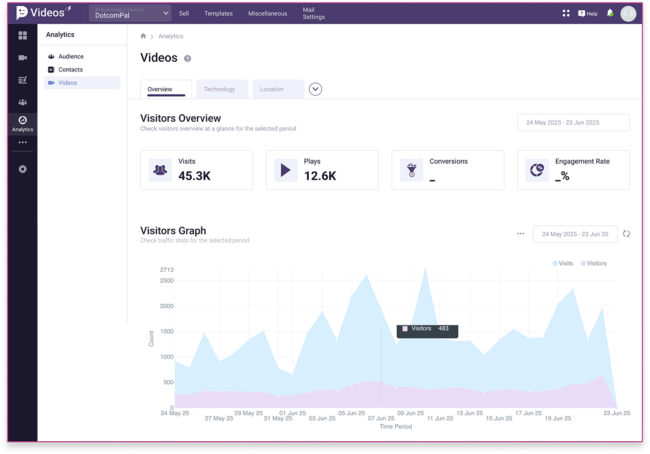
Task: Open the dashboard grid icon in sidebar
Action: (22, 36)
